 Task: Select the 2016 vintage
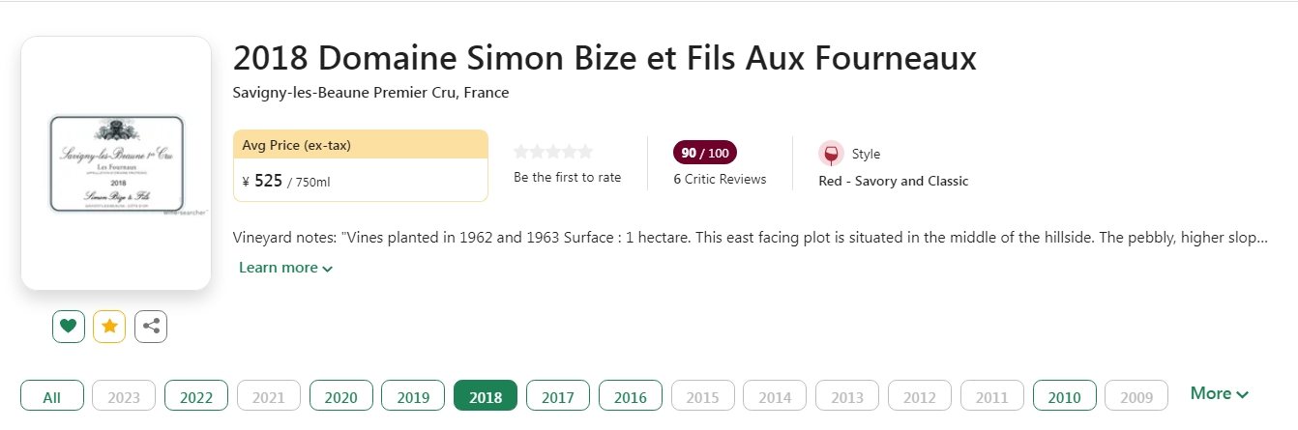[631, 396]
